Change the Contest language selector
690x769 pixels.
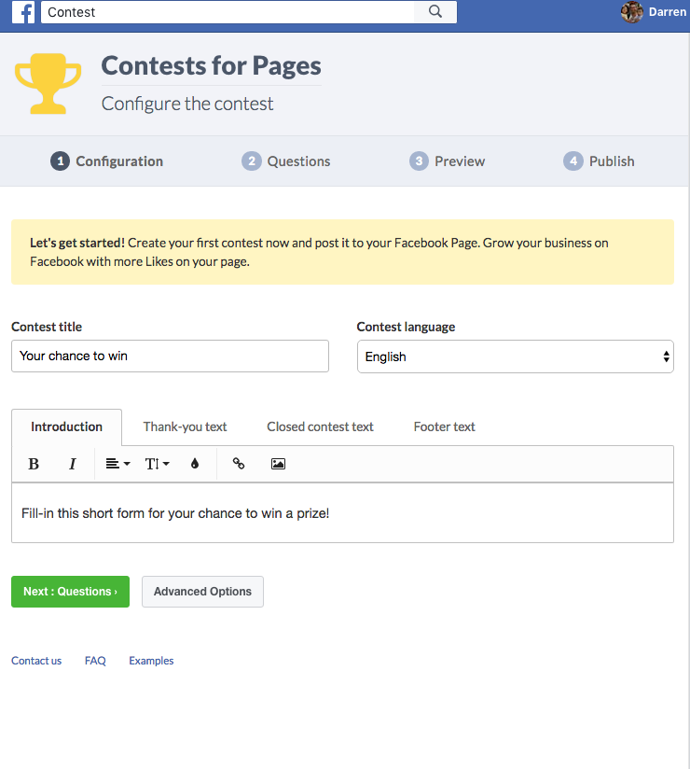tap(515, 357)
